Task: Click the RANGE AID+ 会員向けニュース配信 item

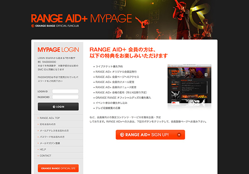Action: (x=116, y=87)
